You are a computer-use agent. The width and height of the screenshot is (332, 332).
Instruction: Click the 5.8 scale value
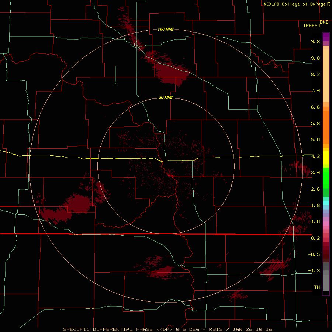(x=315, y=124)
